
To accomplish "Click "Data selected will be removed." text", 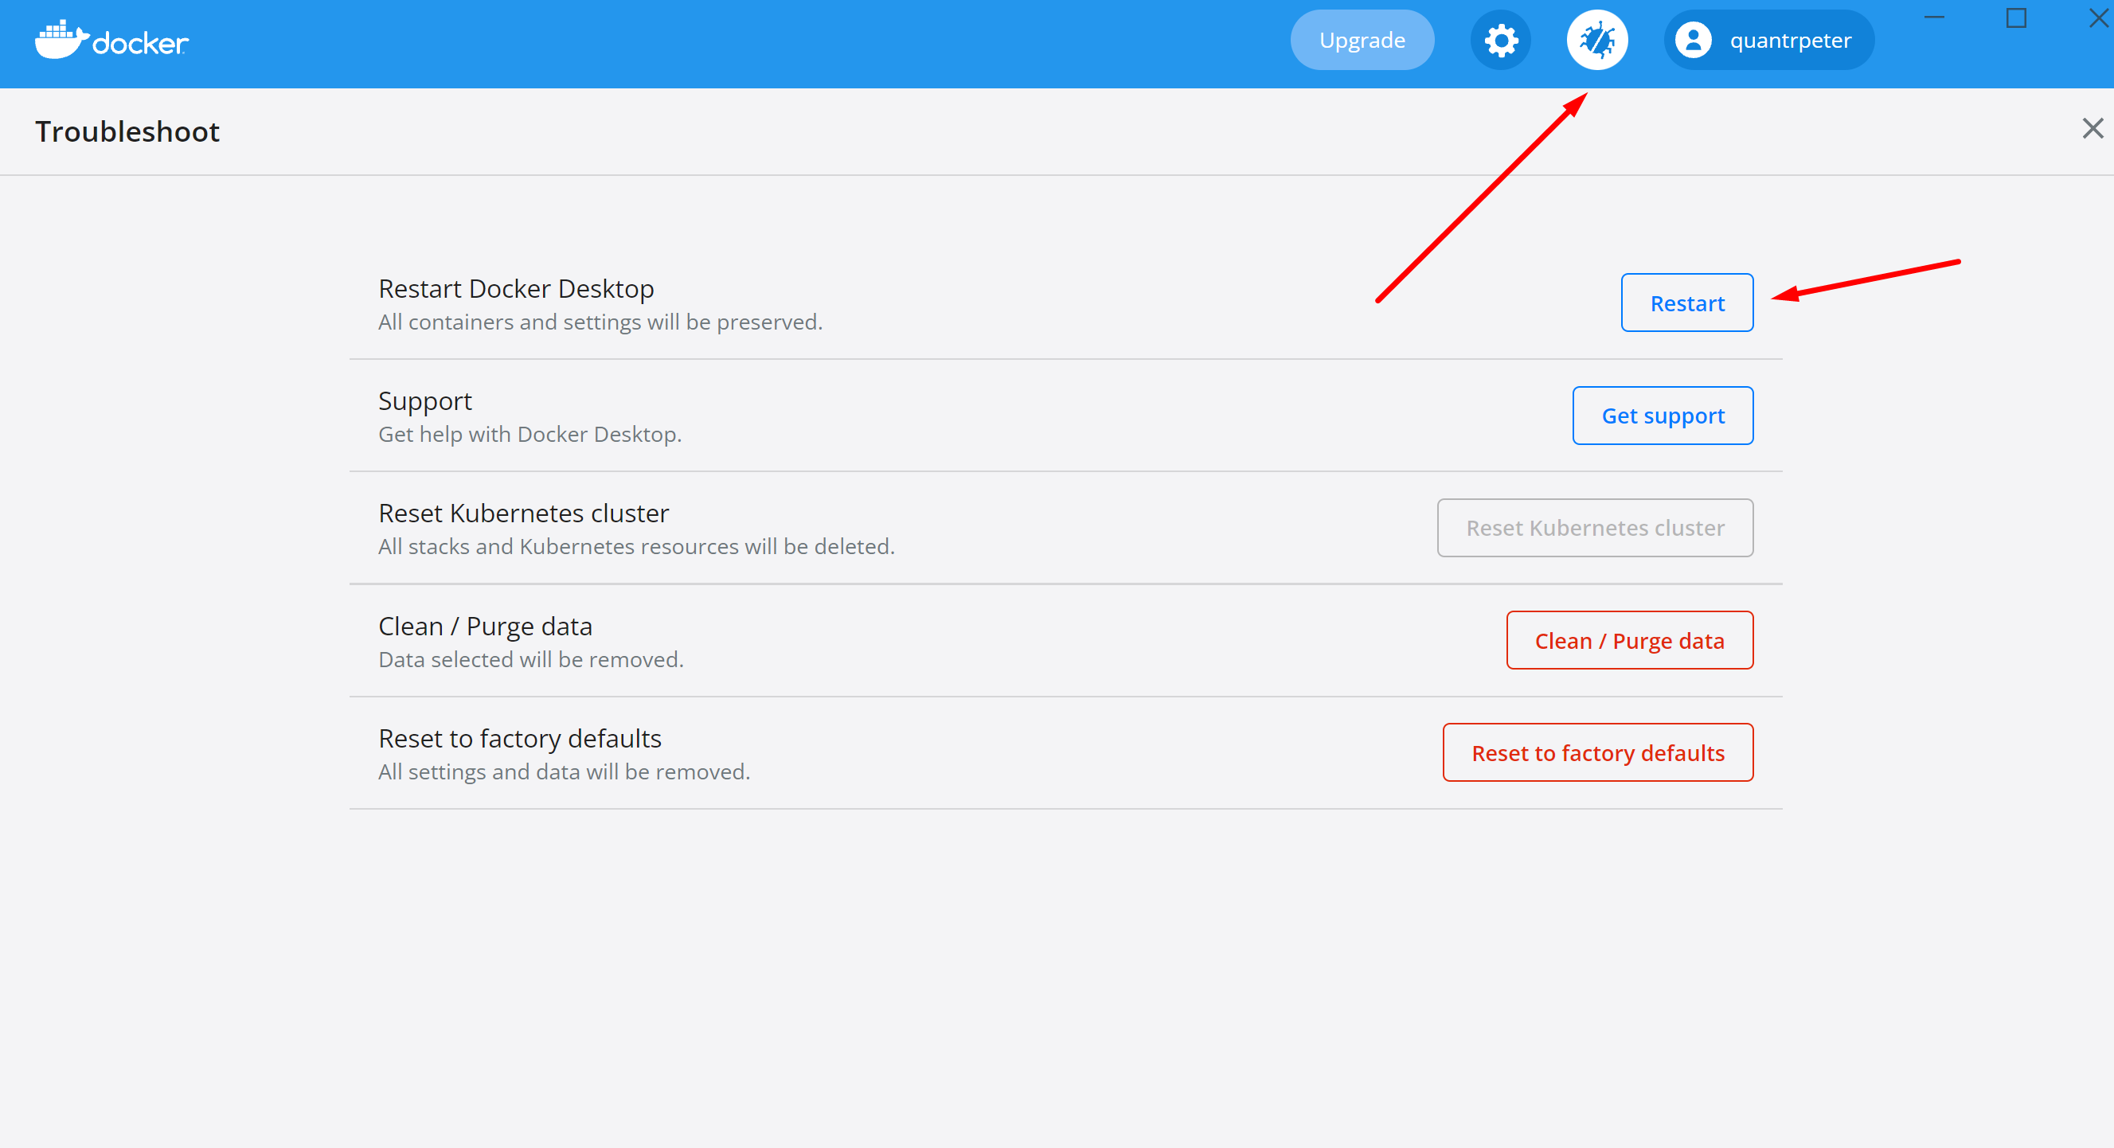I will 531,661.
